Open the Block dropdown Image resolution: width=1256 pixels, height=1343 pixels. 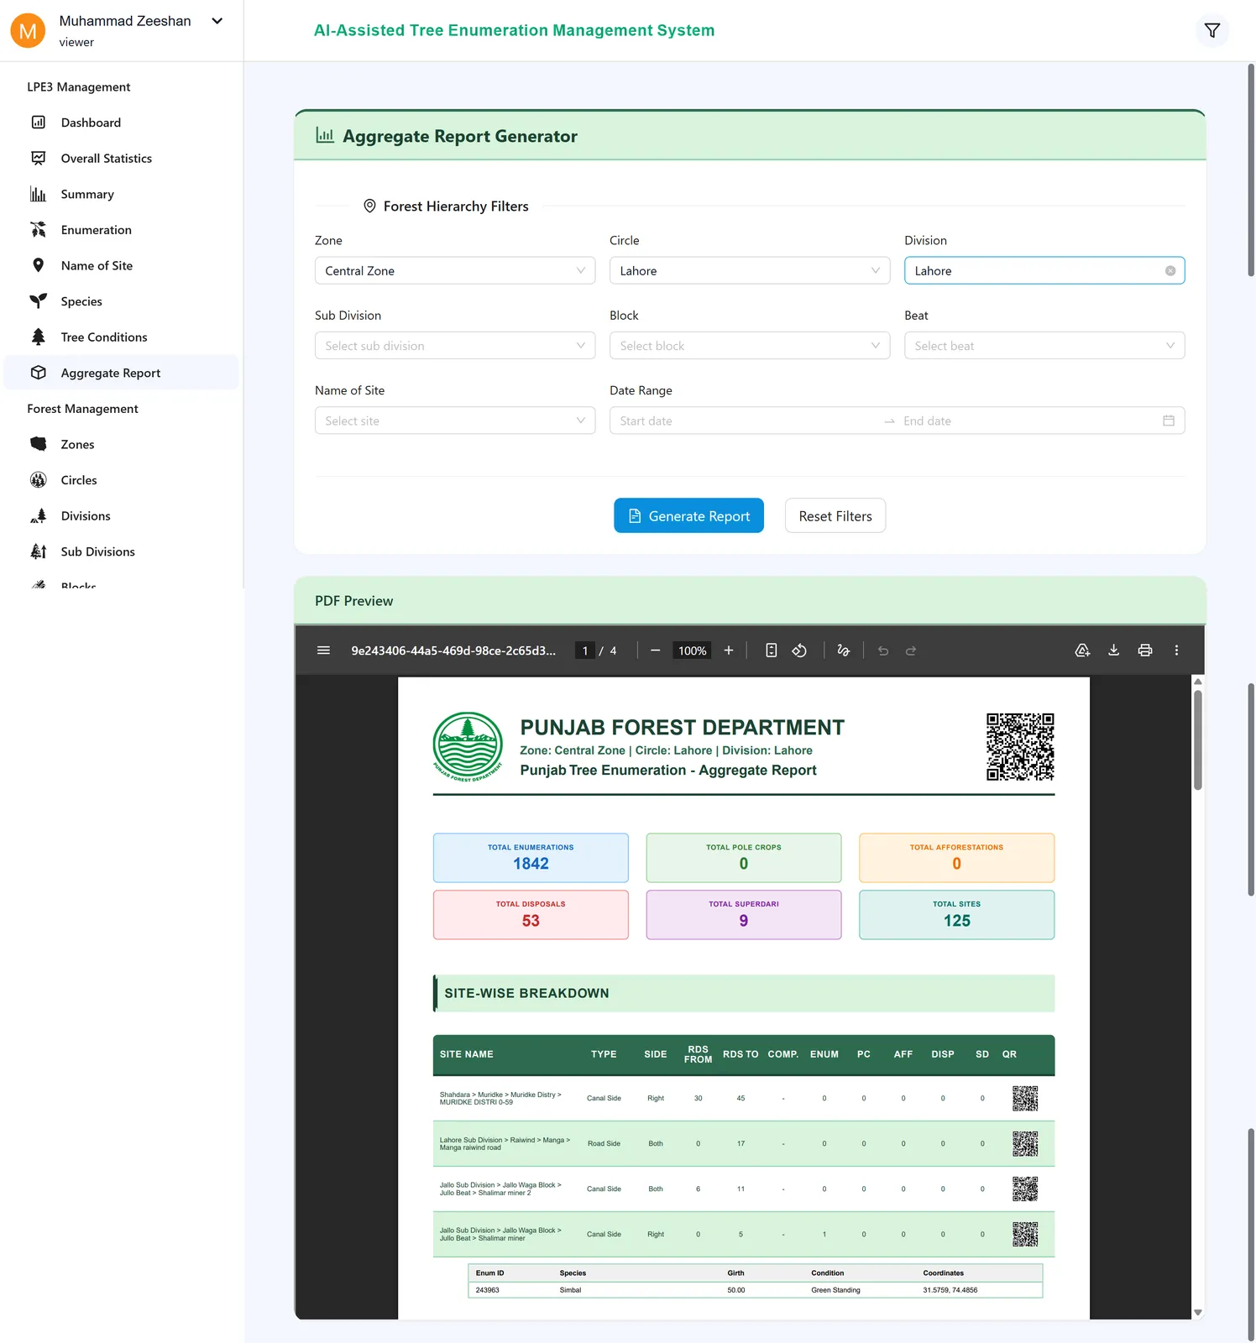coord(750,346)
